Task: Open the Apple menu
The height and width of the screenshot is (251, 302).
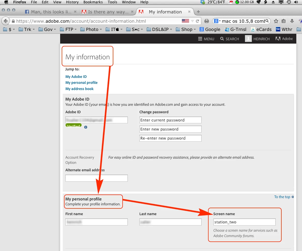Action: 6,2
